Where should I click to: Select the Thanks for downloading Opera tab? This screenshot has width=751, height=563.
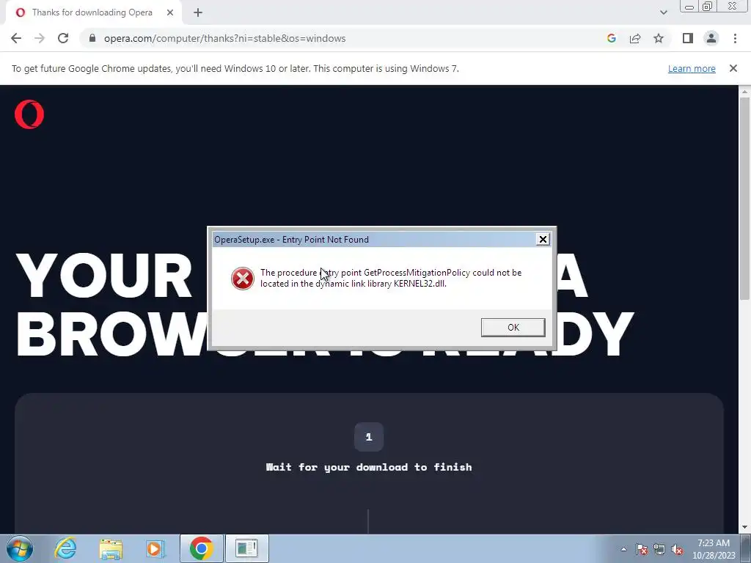92,12
